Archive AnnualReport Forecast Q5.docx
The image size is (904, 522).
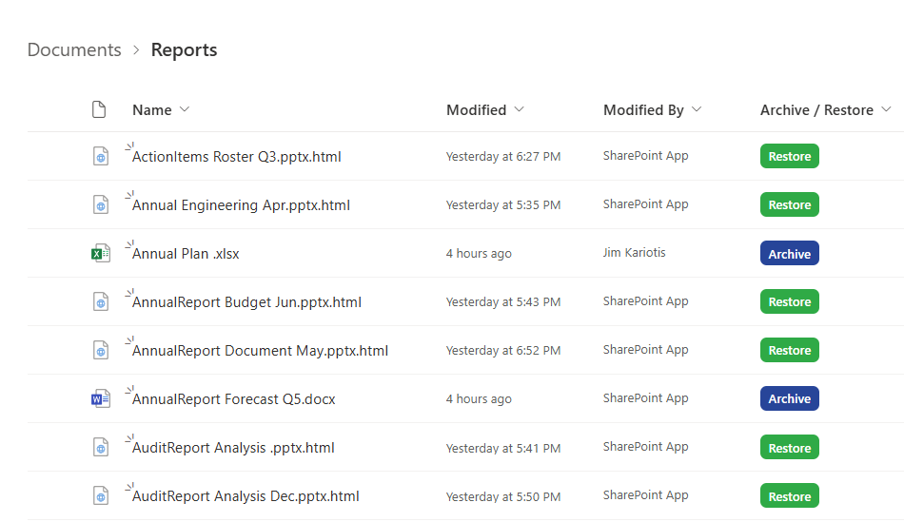(789, 399)
